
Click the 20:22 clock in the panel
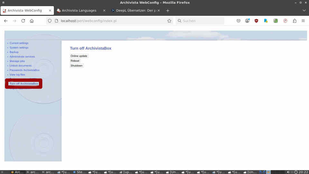tap(303, 172)
